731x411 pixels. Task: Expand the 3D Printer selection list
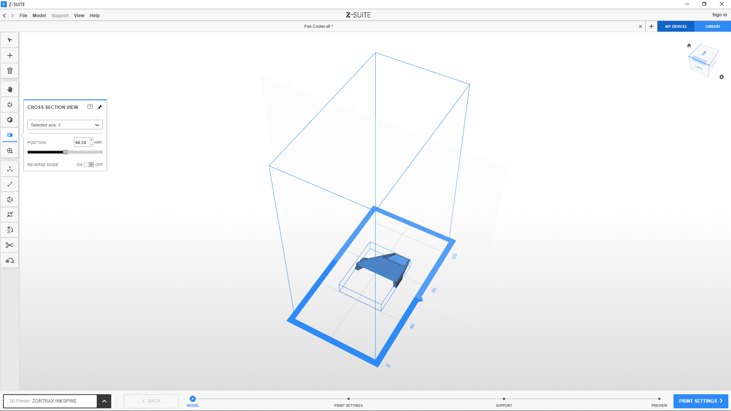tap(104, 401)
